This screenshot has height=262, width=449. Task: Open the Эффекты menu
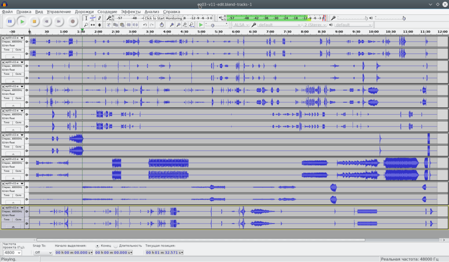point(131,12)
